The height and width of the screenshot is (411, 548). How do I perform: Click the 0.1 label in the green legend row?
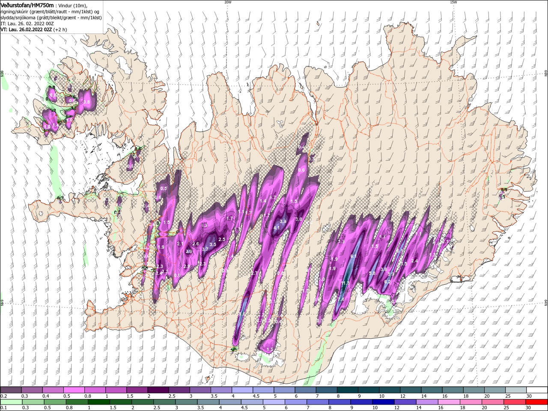coord(3,408)
